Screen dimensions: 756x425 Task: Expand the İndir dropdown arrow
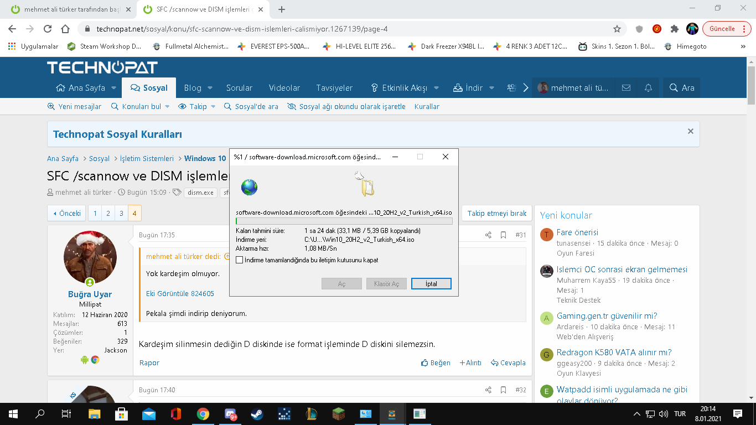492,88
